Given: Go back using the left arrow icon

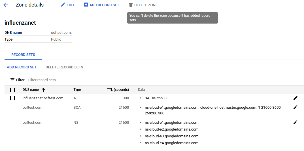Looking at the screenshot, I should 6,5.
